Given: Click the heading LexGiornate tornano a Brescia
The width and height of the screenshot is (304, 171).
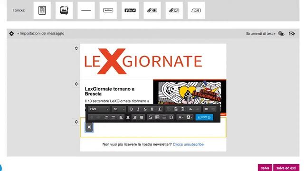Looking at the screenshot, I should click(x=110, y=91).
